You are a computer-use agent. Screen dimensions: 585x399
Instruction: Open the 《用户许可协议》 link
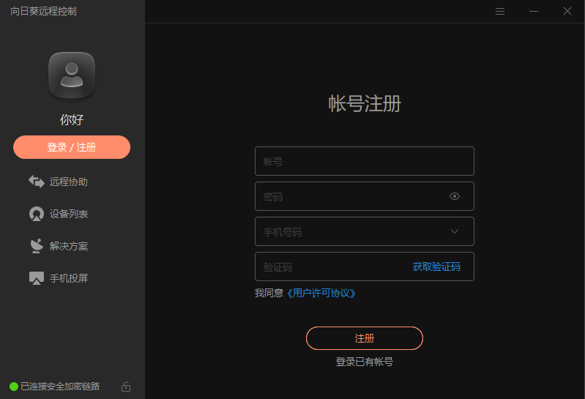tap(321, 293)
